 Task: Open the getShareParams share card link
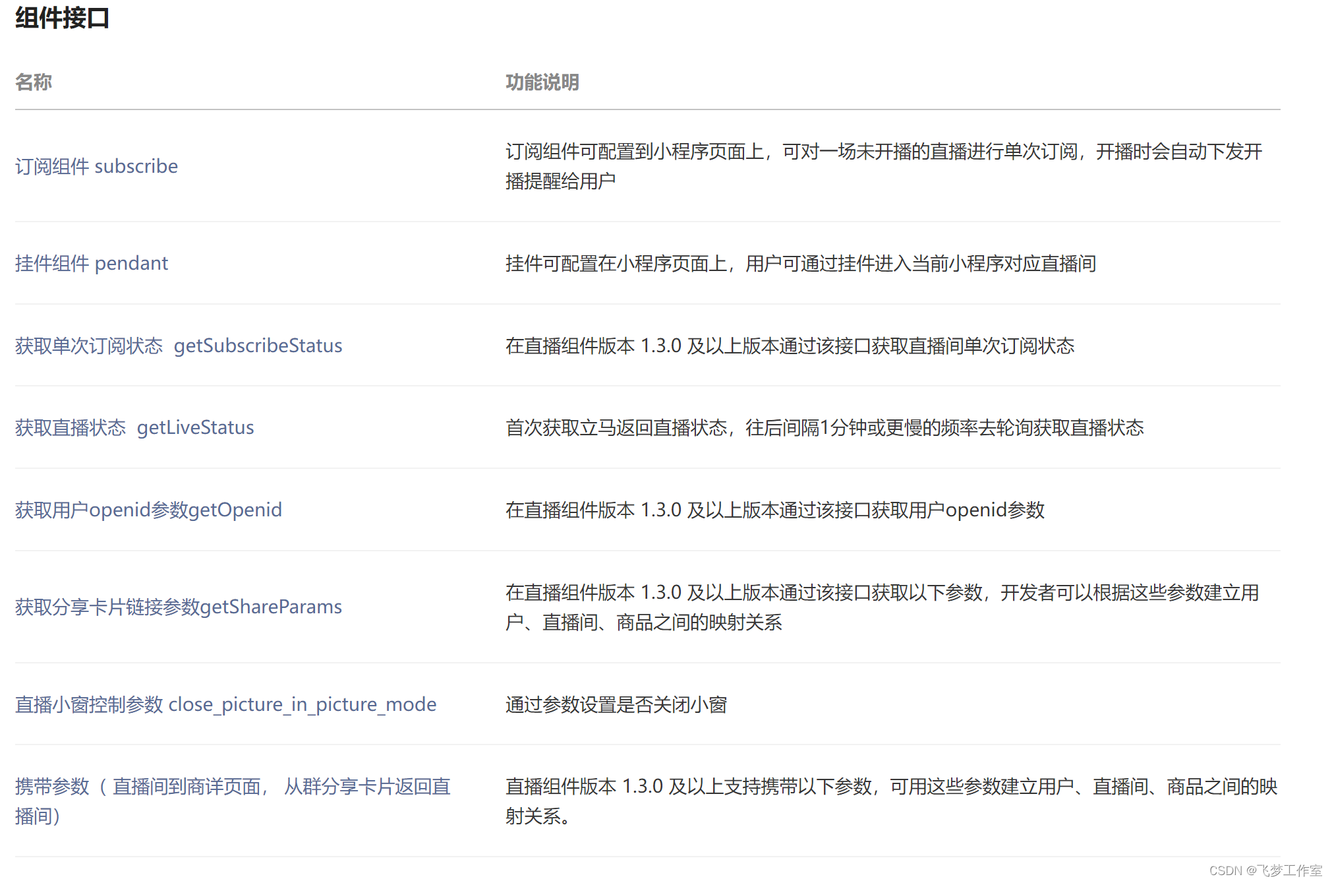tap(179, 607)
